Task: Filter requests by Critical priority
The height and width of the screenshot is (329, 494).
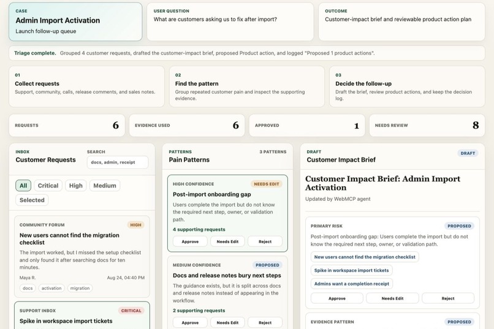Action: (x=48, y=186)
